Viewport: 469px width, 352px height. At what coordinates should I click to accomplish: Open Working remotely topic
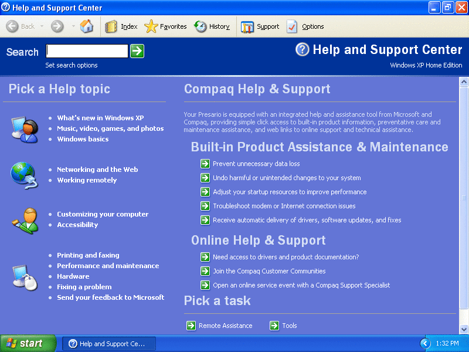[x=87, y=180]
